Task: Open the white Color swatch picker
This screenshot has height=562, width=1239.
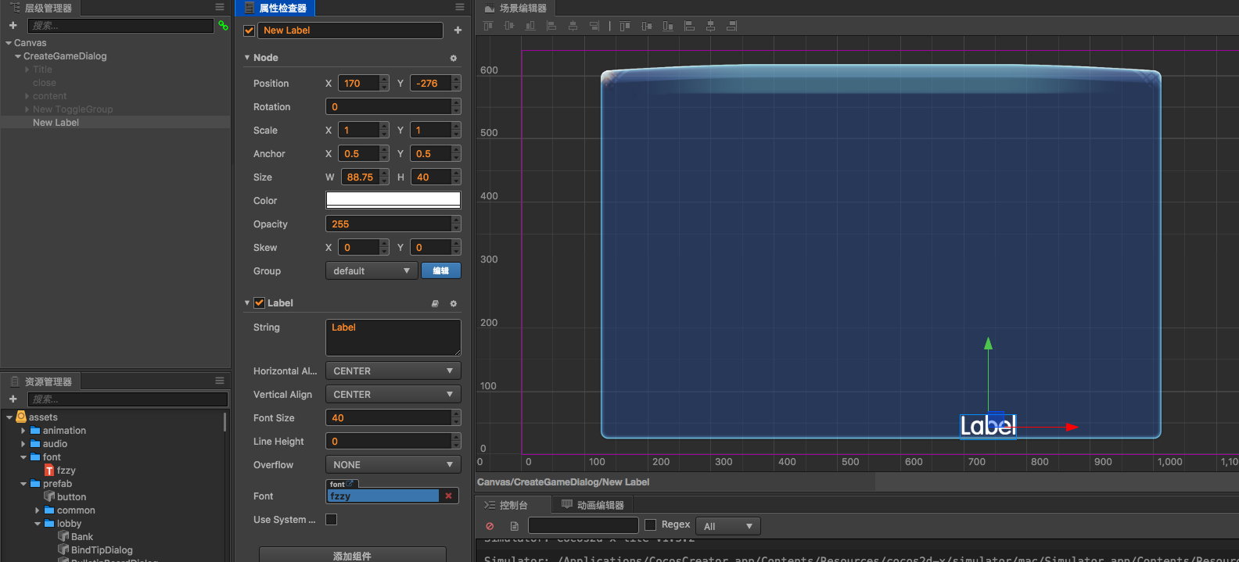Action: pyautogui.click(x=393, y=200)
